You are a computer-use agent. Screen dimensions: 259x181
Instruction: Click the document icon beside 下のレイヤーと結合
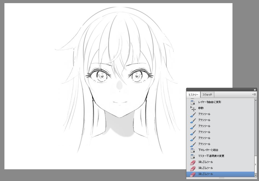coord(193,150)
